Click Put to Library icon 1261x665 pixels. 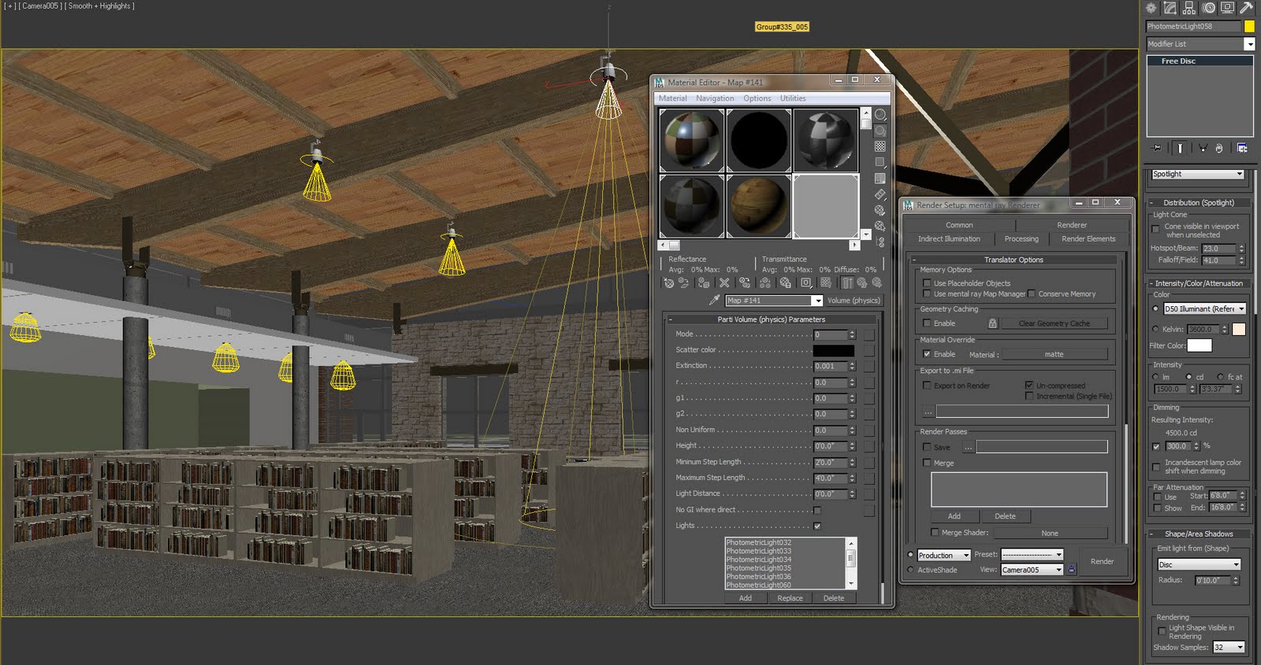click(x=785, y=283)
